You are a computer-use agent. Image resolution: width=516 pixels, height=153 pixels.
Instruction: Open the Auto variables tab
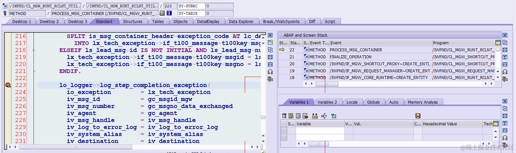394,102
